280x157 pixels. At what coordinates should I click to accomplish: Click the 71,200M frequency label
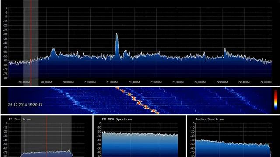click(x=112, y=82)
